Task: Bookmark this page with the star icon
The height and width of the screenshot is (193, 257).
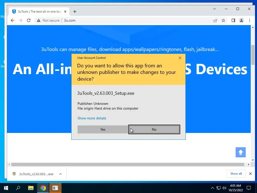Action: click(x=223, y=20)
